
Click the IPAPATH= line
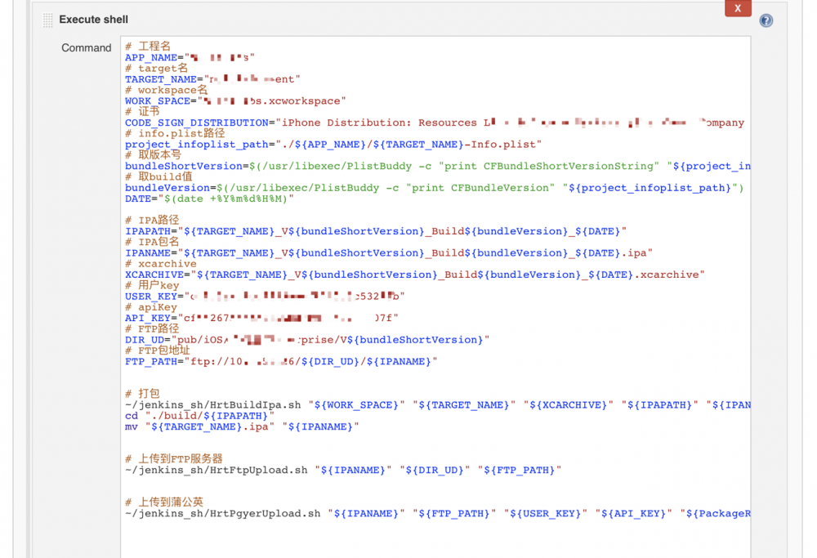click(376, 231)
